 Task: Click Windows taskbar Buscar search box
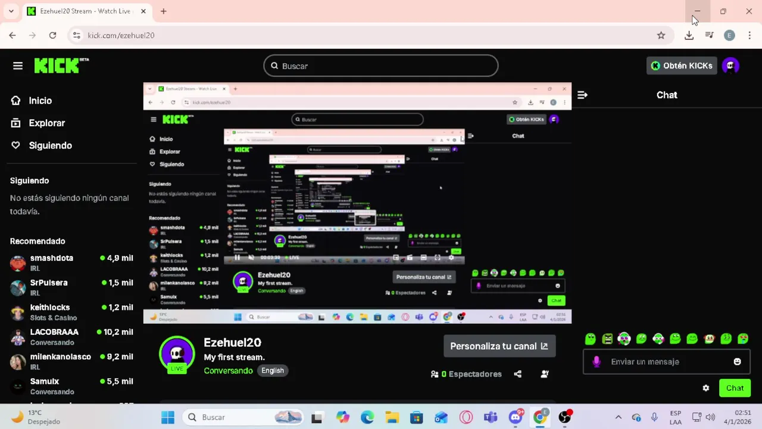(244, 417)
